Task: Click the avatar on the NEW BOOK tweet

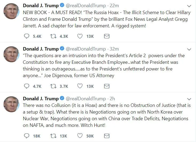Action: coord(11,11)
